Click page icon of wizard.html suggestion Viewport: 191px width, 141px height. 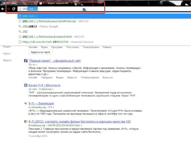(20, 37)
